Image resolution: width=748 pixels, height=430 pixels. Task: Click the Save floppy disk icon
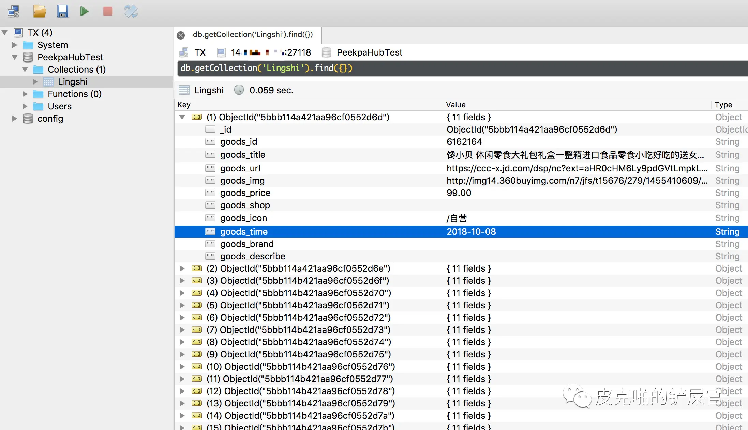point(62,12)
